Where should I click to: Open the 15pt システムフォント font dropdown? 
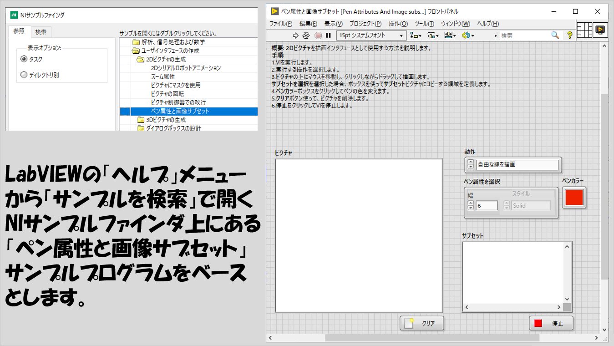(371, 36)
